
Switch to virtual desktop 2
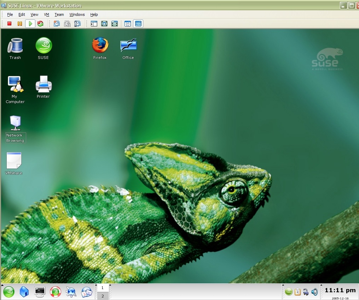103,296
